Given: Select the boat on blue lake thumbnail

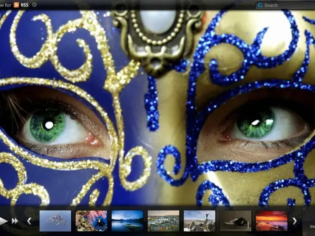Looking at the screenshot, I should click(127, 221).
